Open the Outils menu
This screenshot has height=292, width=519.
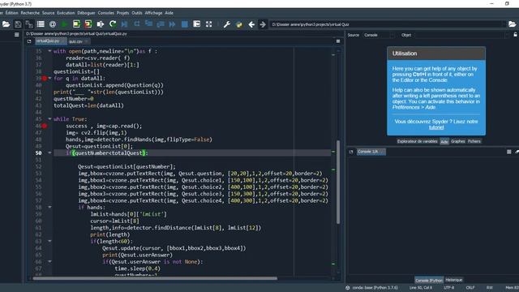click(137, 13)
